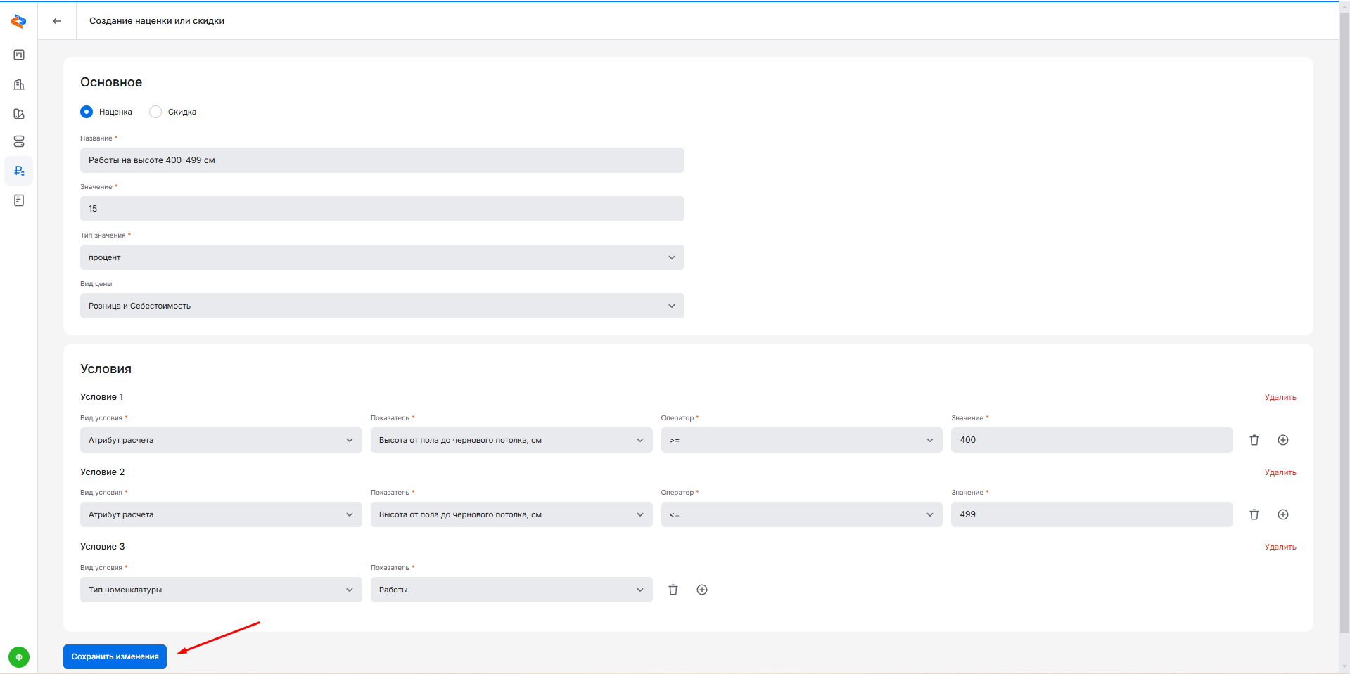
Task: Click the Значение field containing 499
Action: click(1091, 514)
